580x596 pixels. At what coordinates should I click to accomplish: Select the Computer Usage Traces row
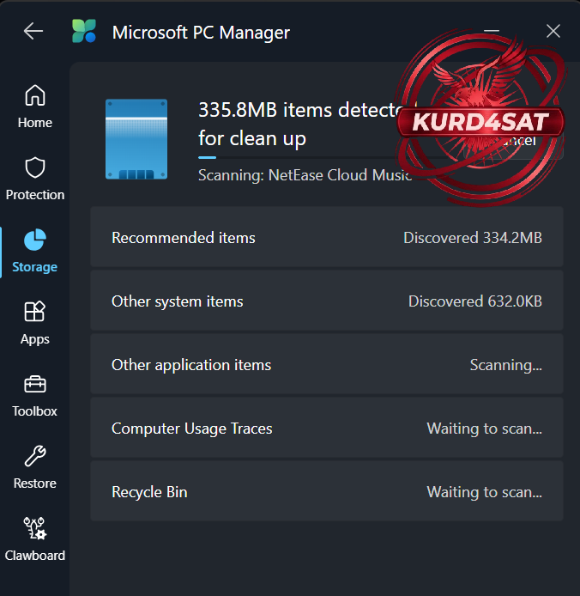click(326, 429)
